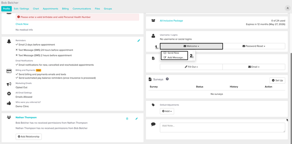The width and height of the screenshot is (292, 144).
Task: Click the forms document icon
Action: (x=153, y=58)
